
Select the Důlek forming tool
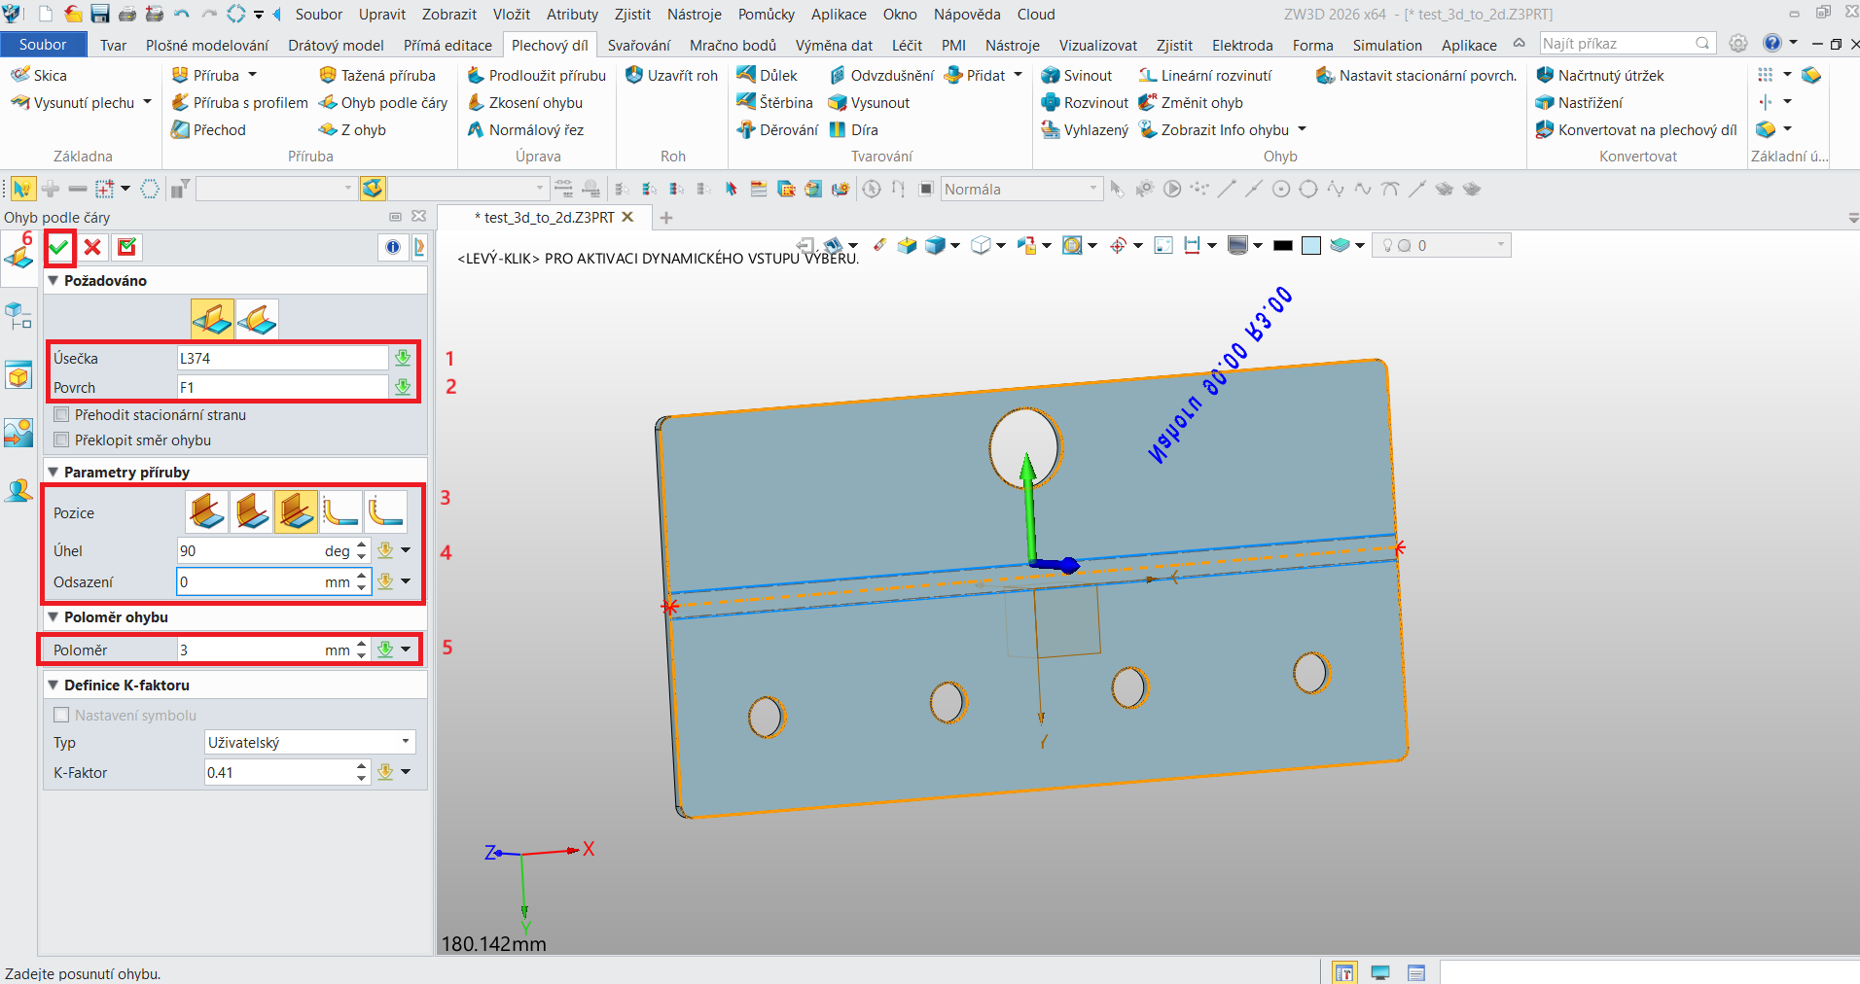point(768,75)
